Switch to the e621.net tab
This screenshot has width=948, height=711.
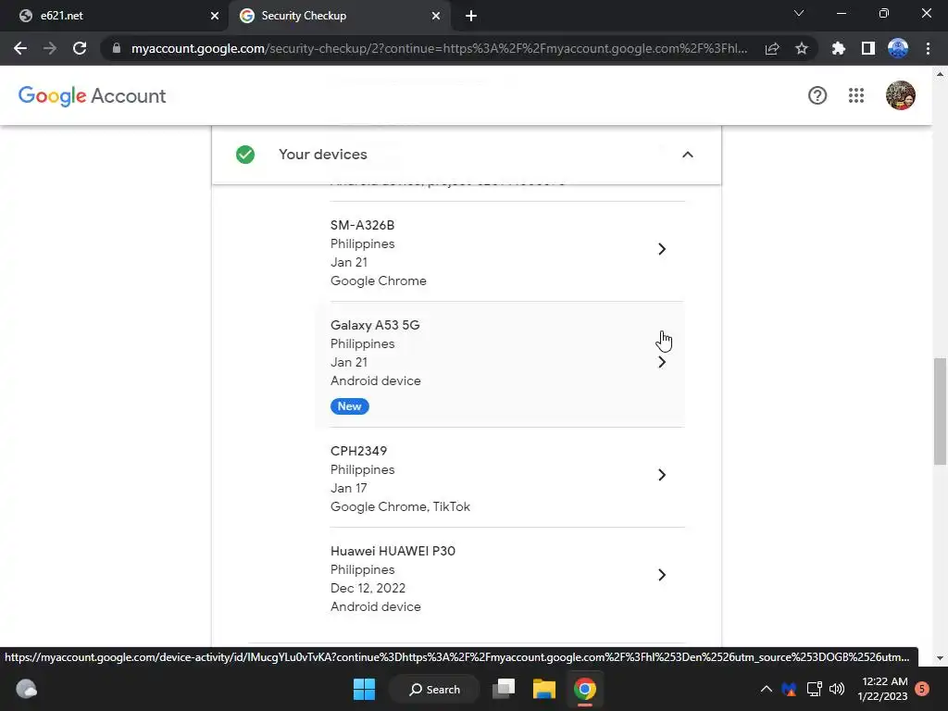click(114, 16)
